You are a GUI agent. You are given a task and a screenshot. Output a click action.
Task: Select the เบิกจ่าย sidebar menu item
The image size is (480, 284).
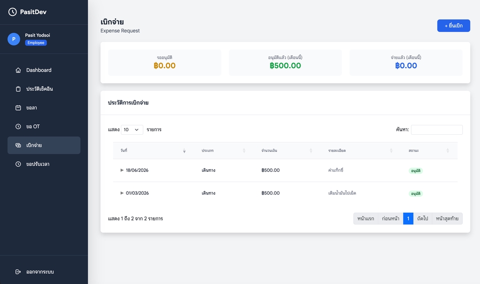44,145
